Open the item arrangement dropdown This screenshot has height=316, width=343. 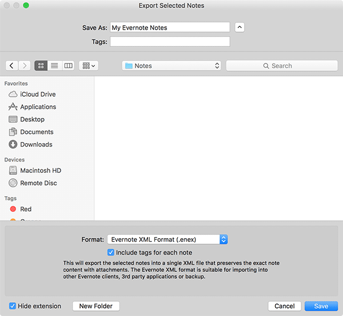pos(89,66)
